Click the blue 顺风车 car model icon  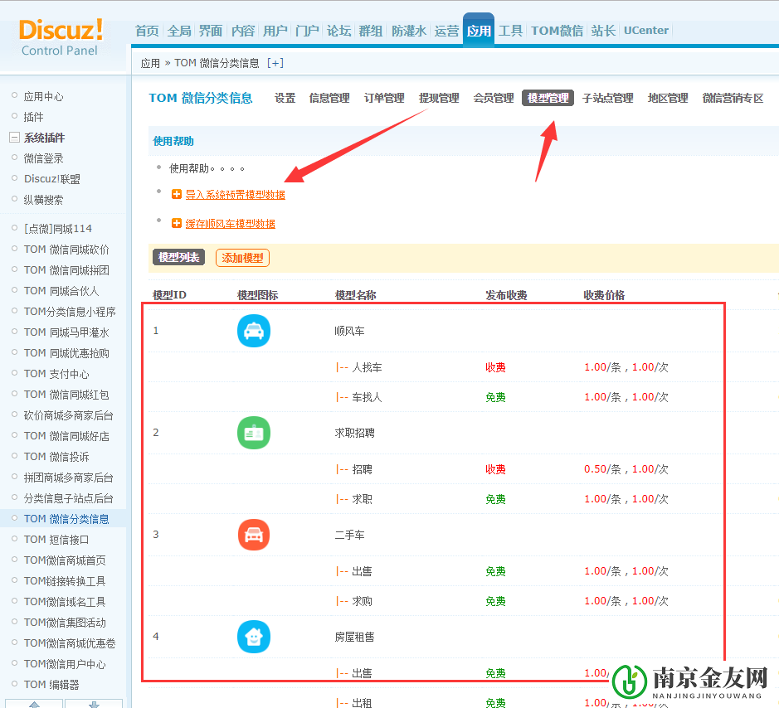tap(254, 330)
